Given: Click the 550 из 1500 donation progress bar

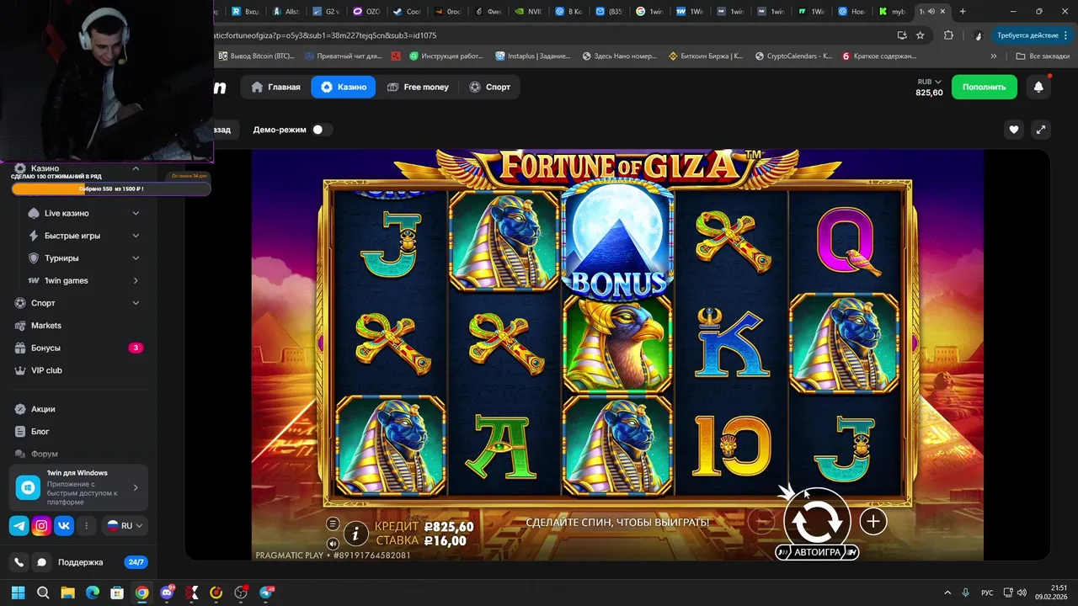Looking at the screenshot, I should pos(110,189).
